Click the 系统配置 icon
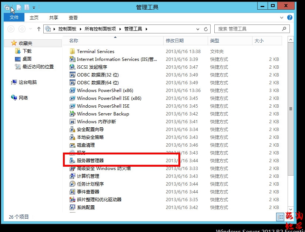 coord(72,208)
